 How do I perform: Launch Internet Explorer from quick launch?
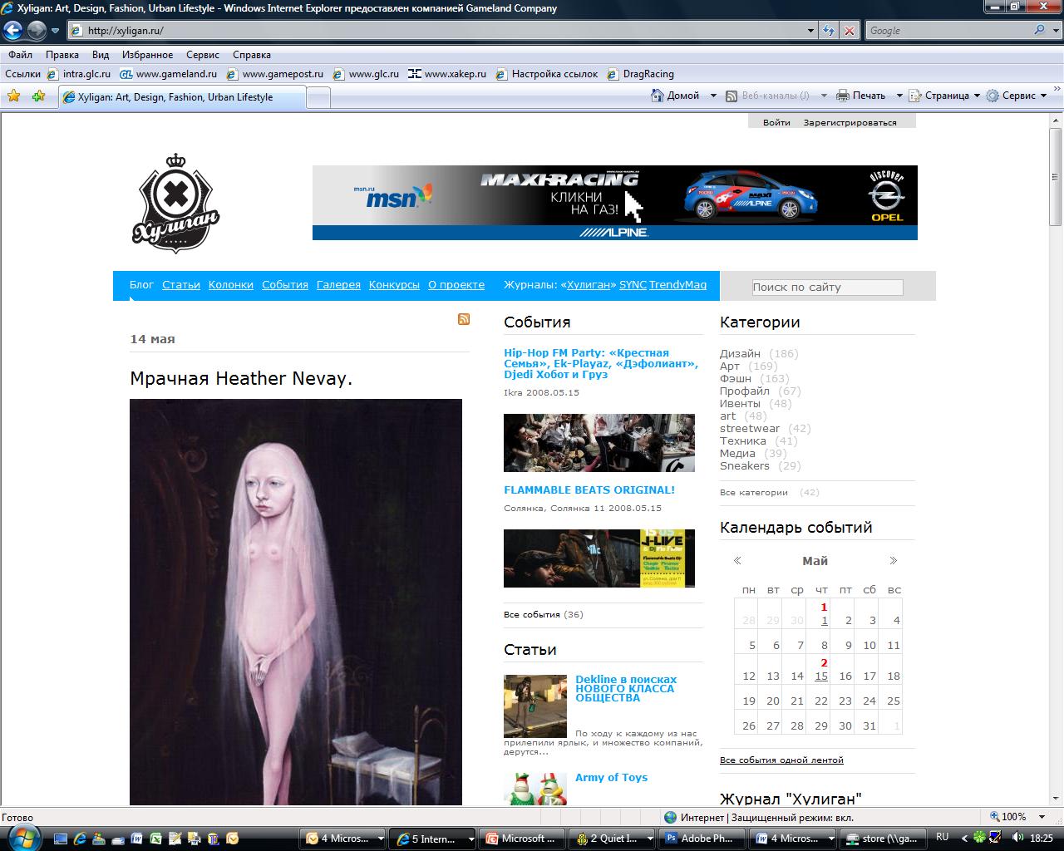click(x=80, y=839)
